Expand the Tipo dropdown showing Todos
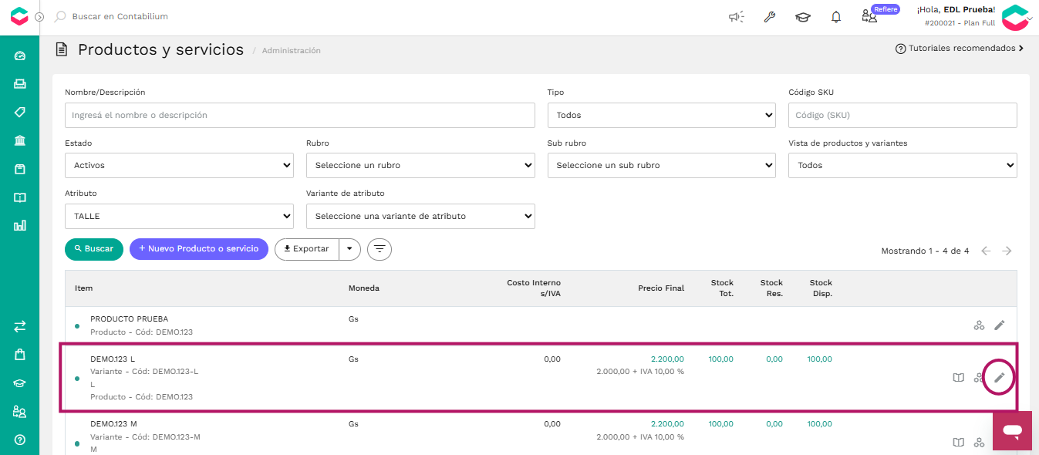Image resolution: width=1039 pixels, height=455 pixels. [x=662, y=115]
